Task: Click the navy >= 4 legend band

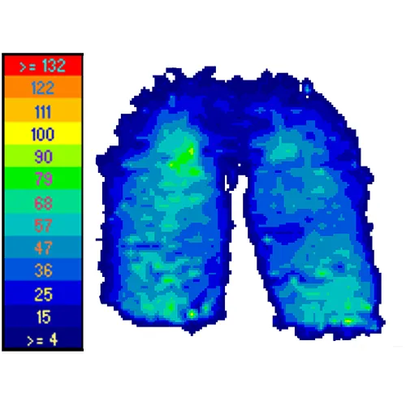Action: (43, 339)
